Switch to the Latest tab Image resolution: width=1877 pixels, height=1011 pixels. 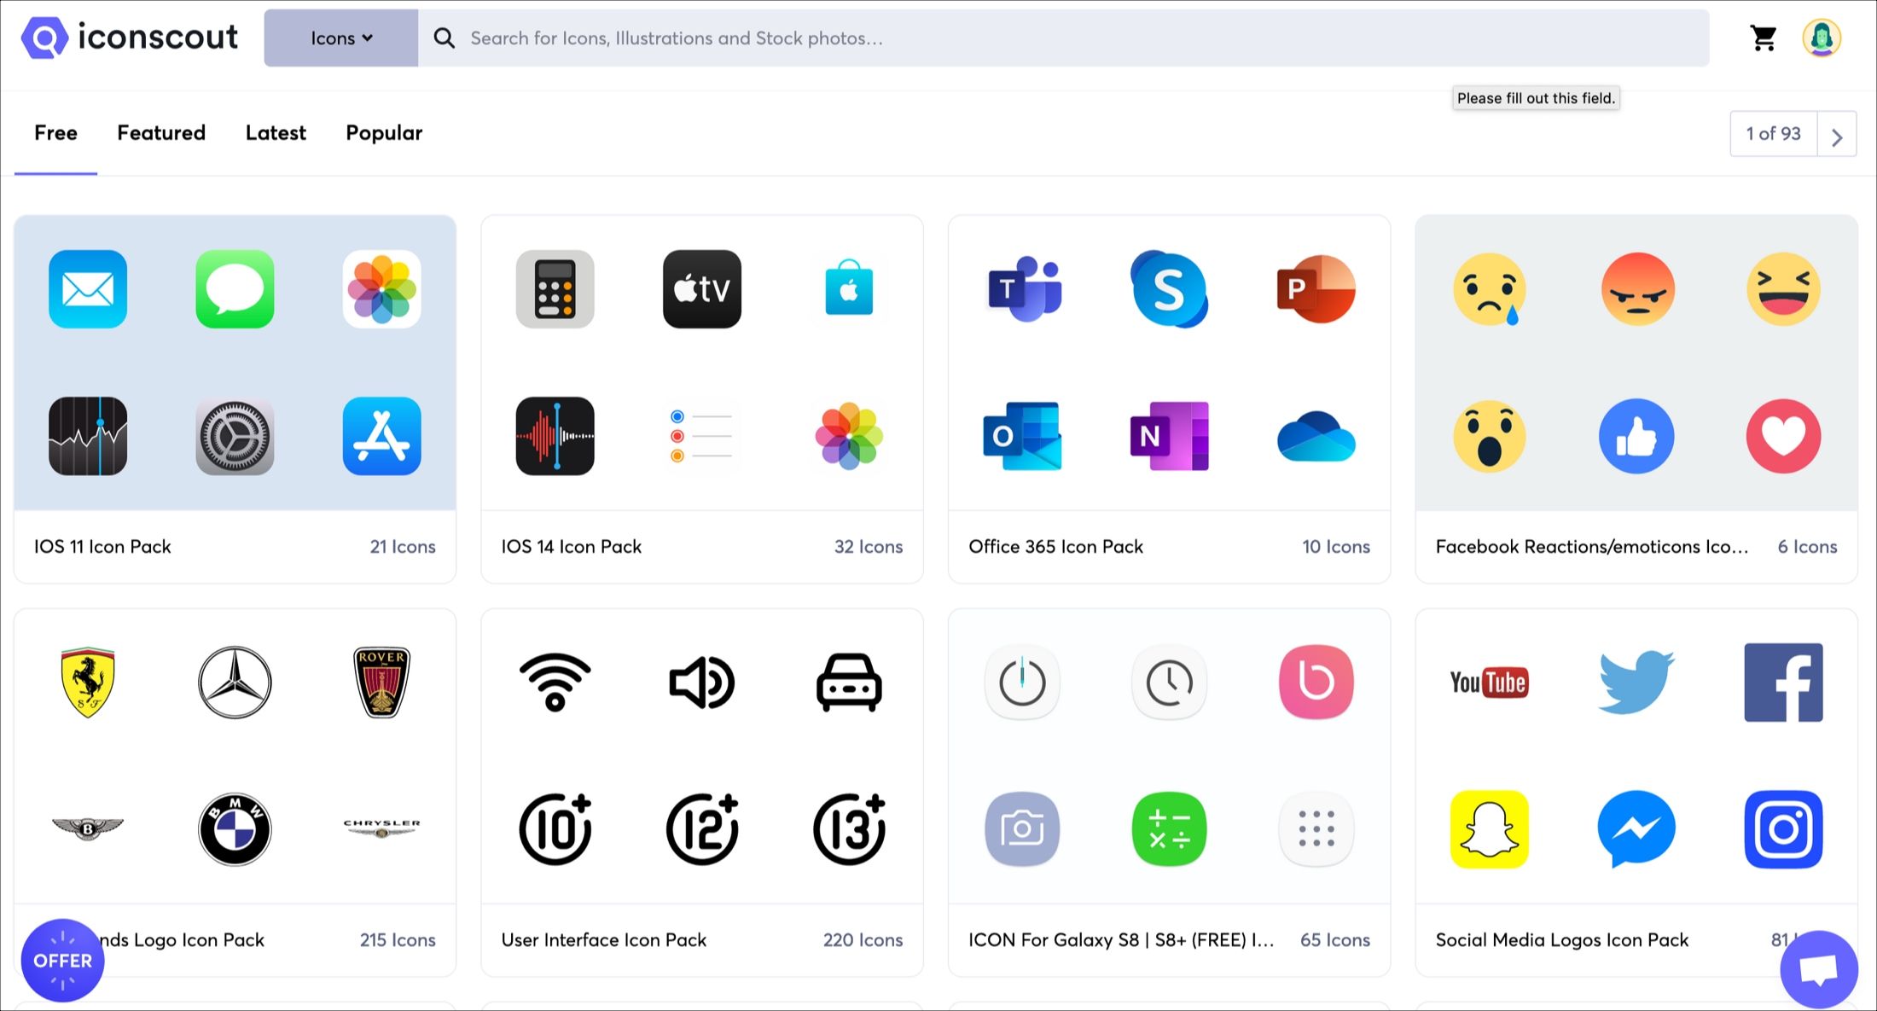(x=276, y=133)
